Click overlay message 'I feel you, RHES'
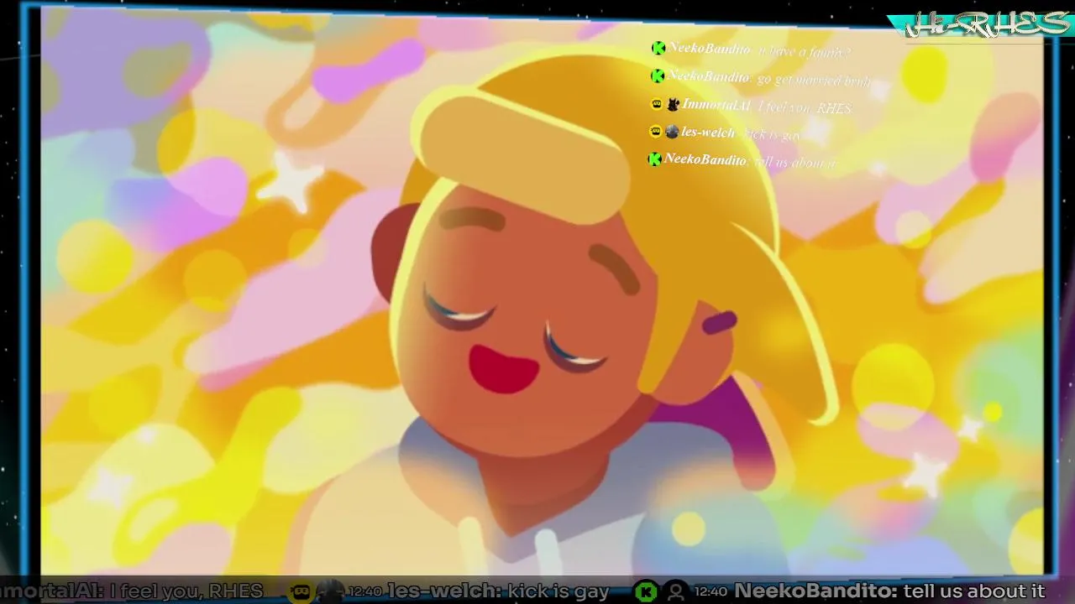Image resolution: width=1075 pixels, height=604 pixels. point(805,107)
